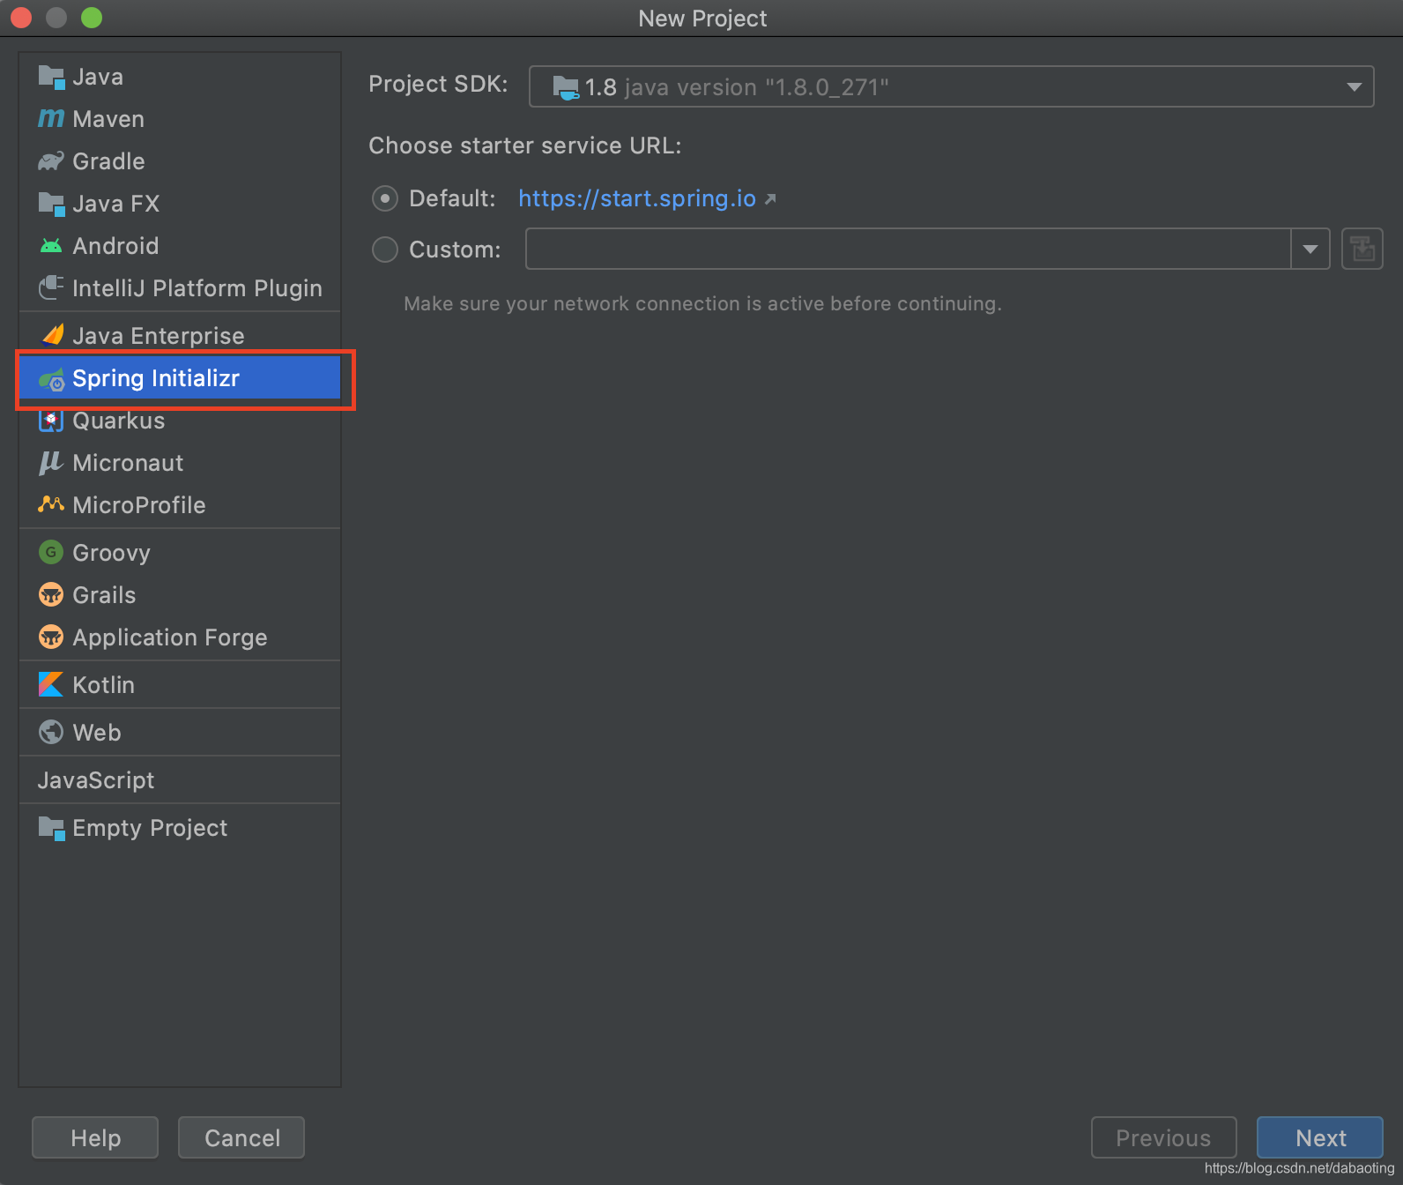Screen dimensions: 1403x1185
Task: Select Maven project type label
Action: [x=108, y=119]
